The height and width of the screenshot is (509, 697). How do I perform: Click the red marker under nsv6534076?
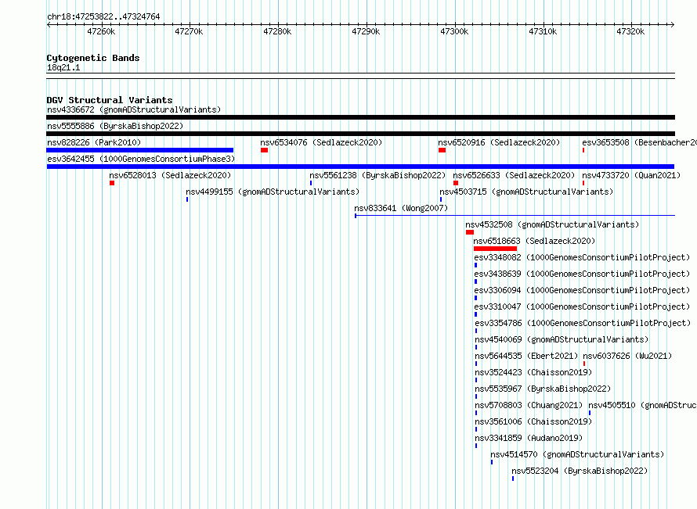click(x=265, y=150)
